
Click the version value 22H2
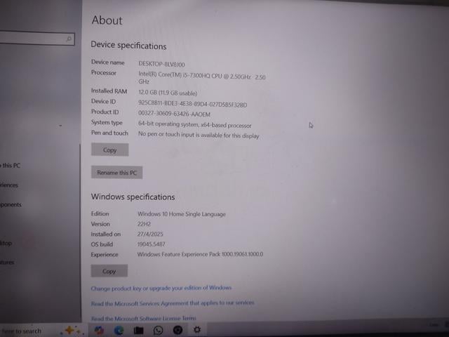pyautogui.click(x=144, y=224)
